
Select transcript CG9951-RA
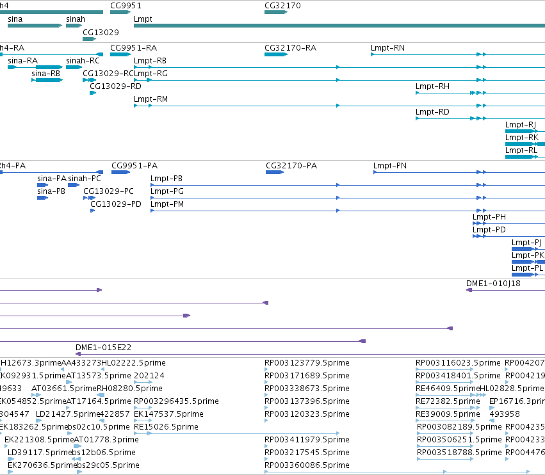pyautogui.click(x=133, y=47)
